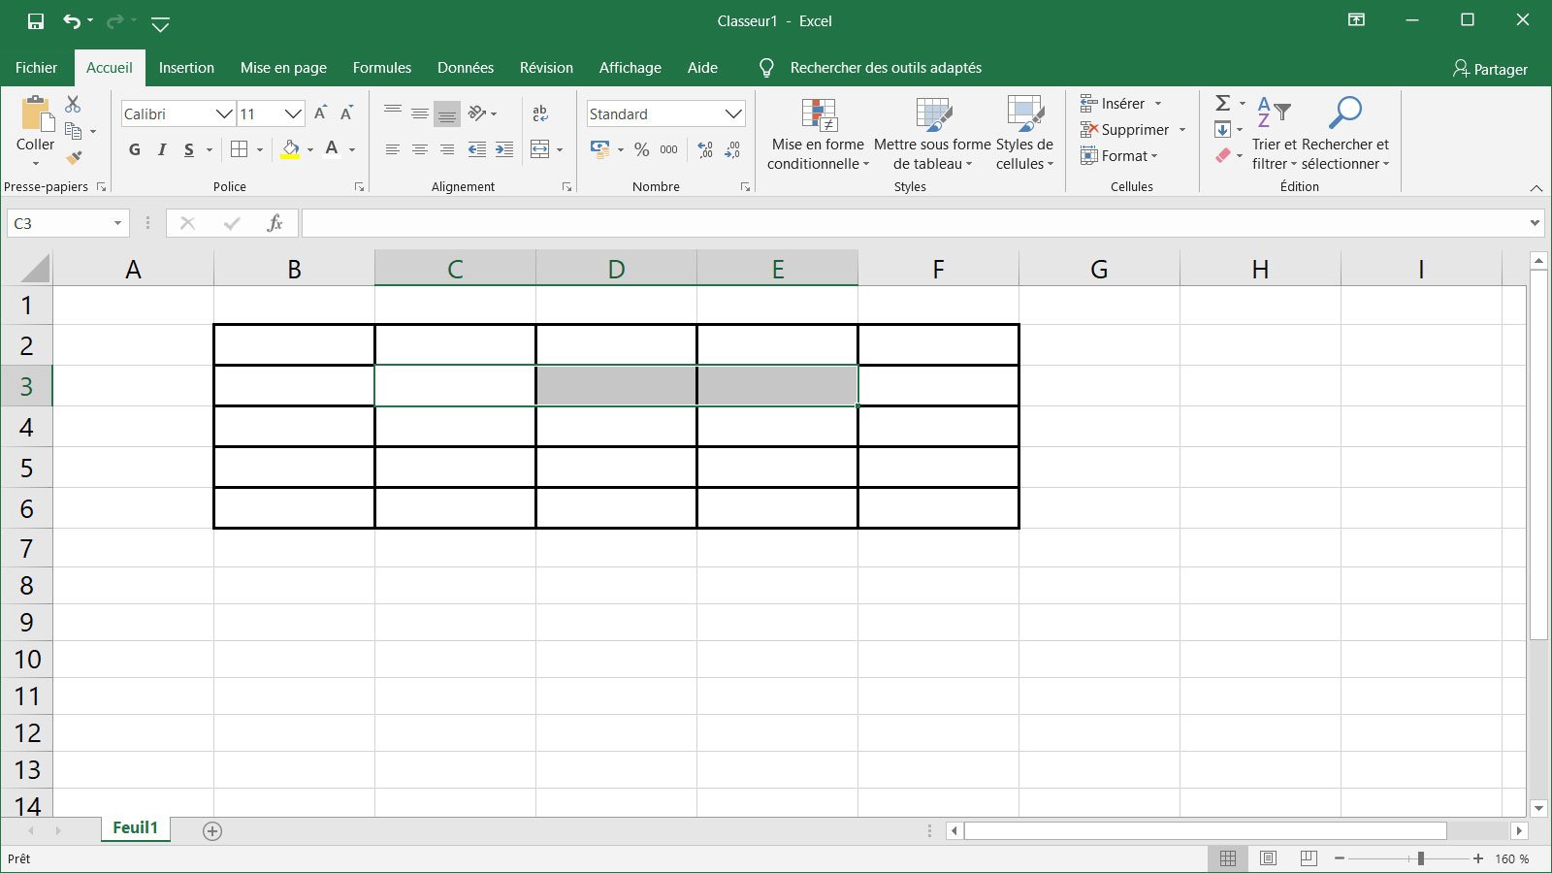1552x873 pixels.
Task: Center cell text horizontally
Action: coord(420,149)
